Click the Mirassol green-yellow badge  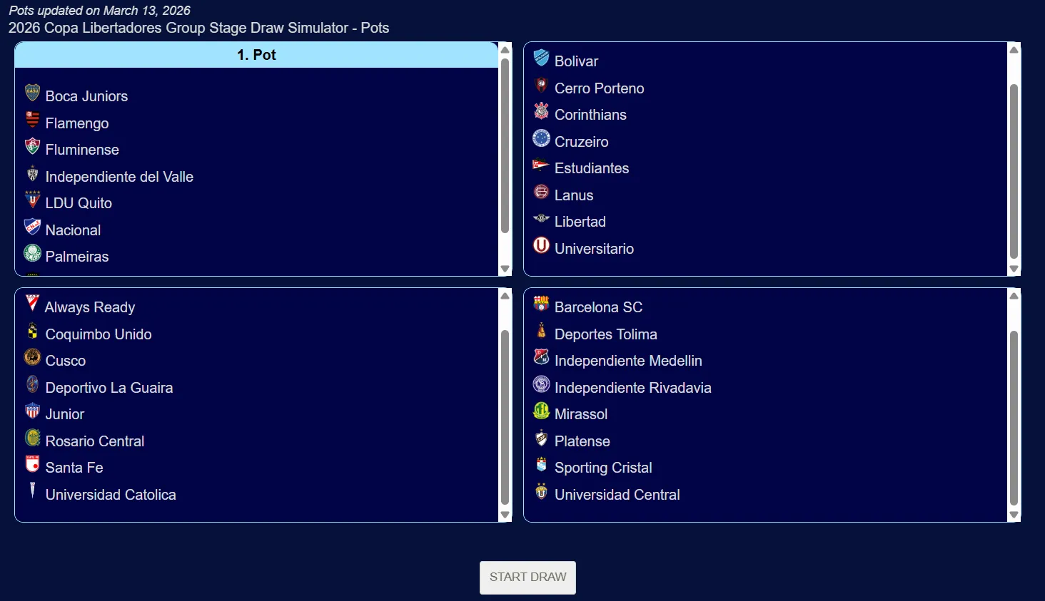click(x=541, y=411)
